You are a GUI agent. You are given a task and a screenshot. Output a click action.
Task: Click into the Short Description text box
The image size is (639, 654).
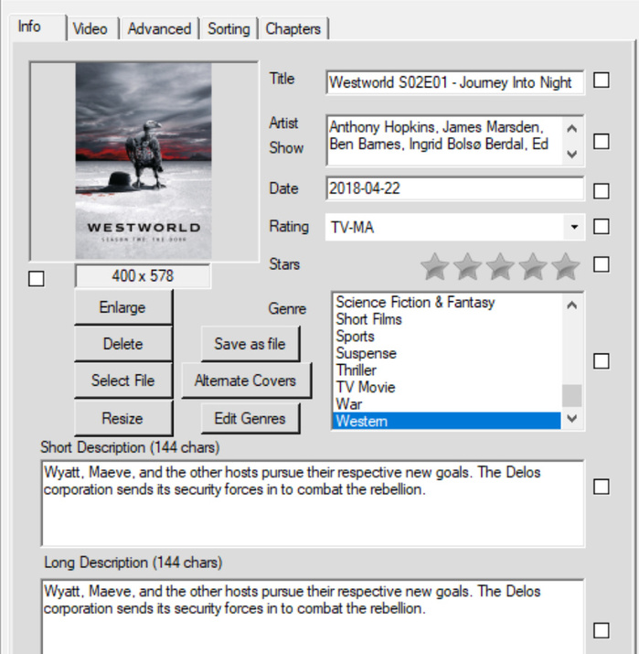(313, 503)
